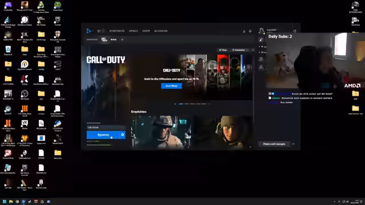The image size is (365, 205).
Task: Open the Battle.net logo menu
Action: tap(89, 31)
